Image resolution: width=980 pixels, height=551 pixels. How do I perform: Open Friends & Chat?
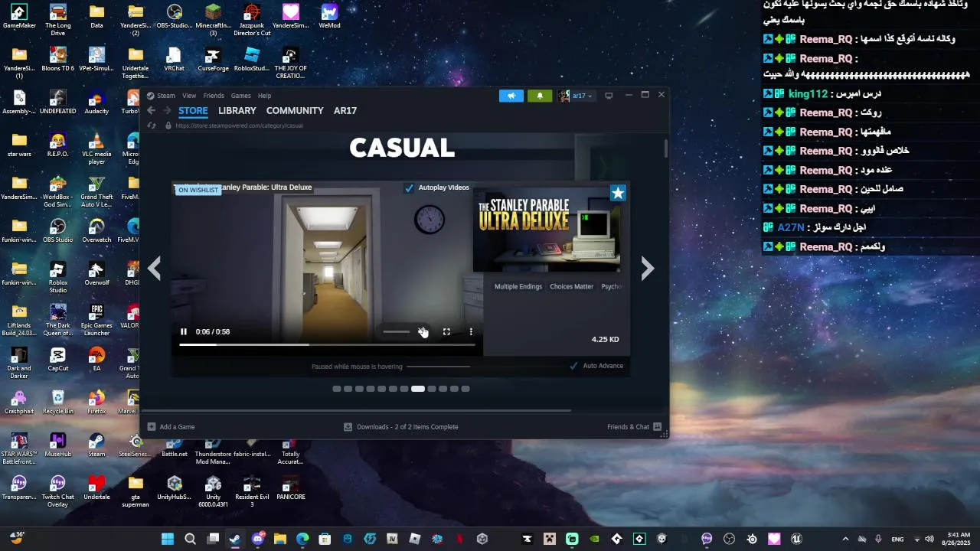(635, 427)
